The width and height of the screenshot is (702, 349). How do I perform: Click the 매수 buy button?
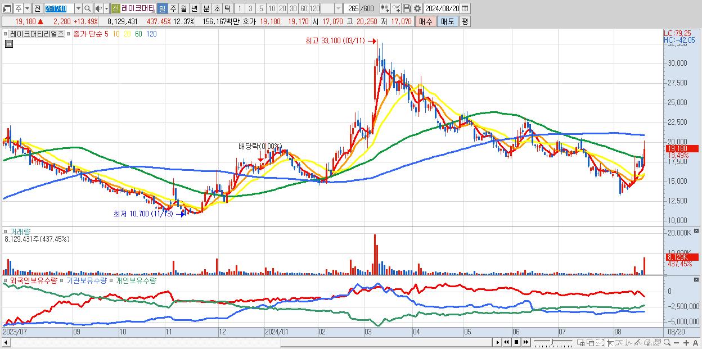coord(425,21)
